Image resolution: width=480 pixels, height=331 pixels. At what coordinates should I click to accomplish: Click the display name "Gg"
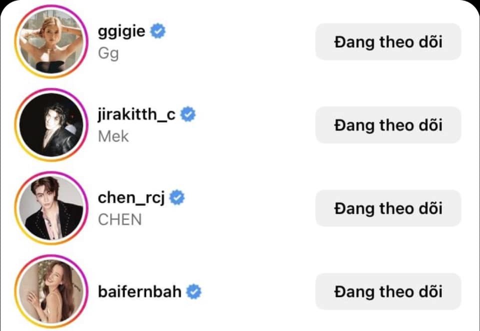[108, 52]
